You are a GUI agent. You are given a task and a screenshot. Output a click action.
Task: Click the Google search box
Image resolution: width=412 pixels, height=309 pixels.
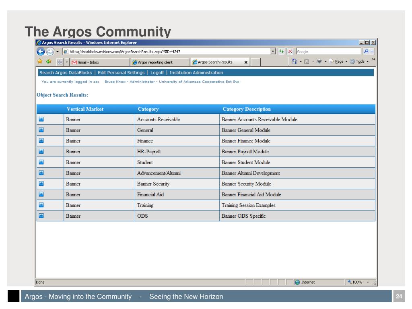click(328, 51)
